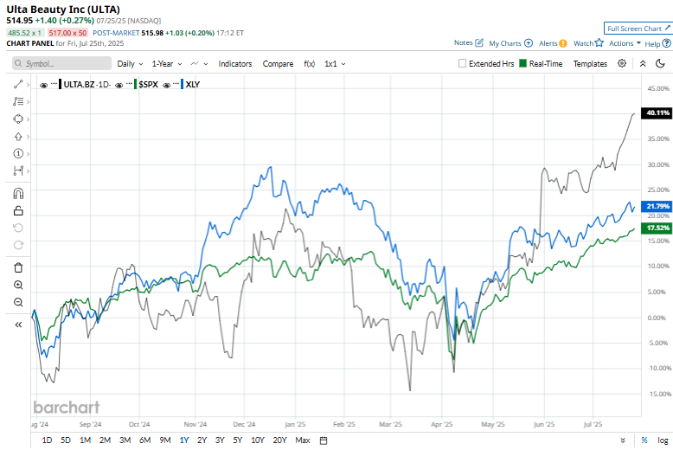Viewport: 673px width, 450px height.
Task: Expand the Actions dropdown menu
Action: click(x=625, y=43)
